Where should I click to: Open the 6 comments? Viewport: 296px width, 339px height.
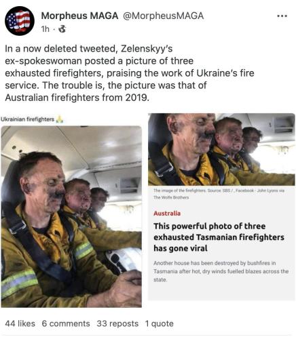coord(66,323)
